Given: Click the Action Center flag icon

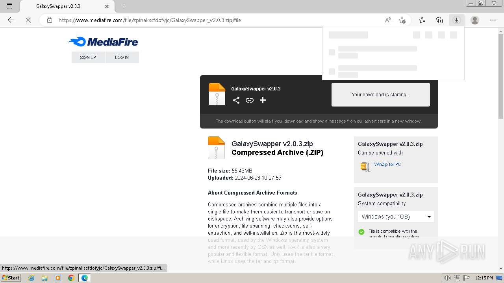Looking at the screenshot, I should pos(466,278).
